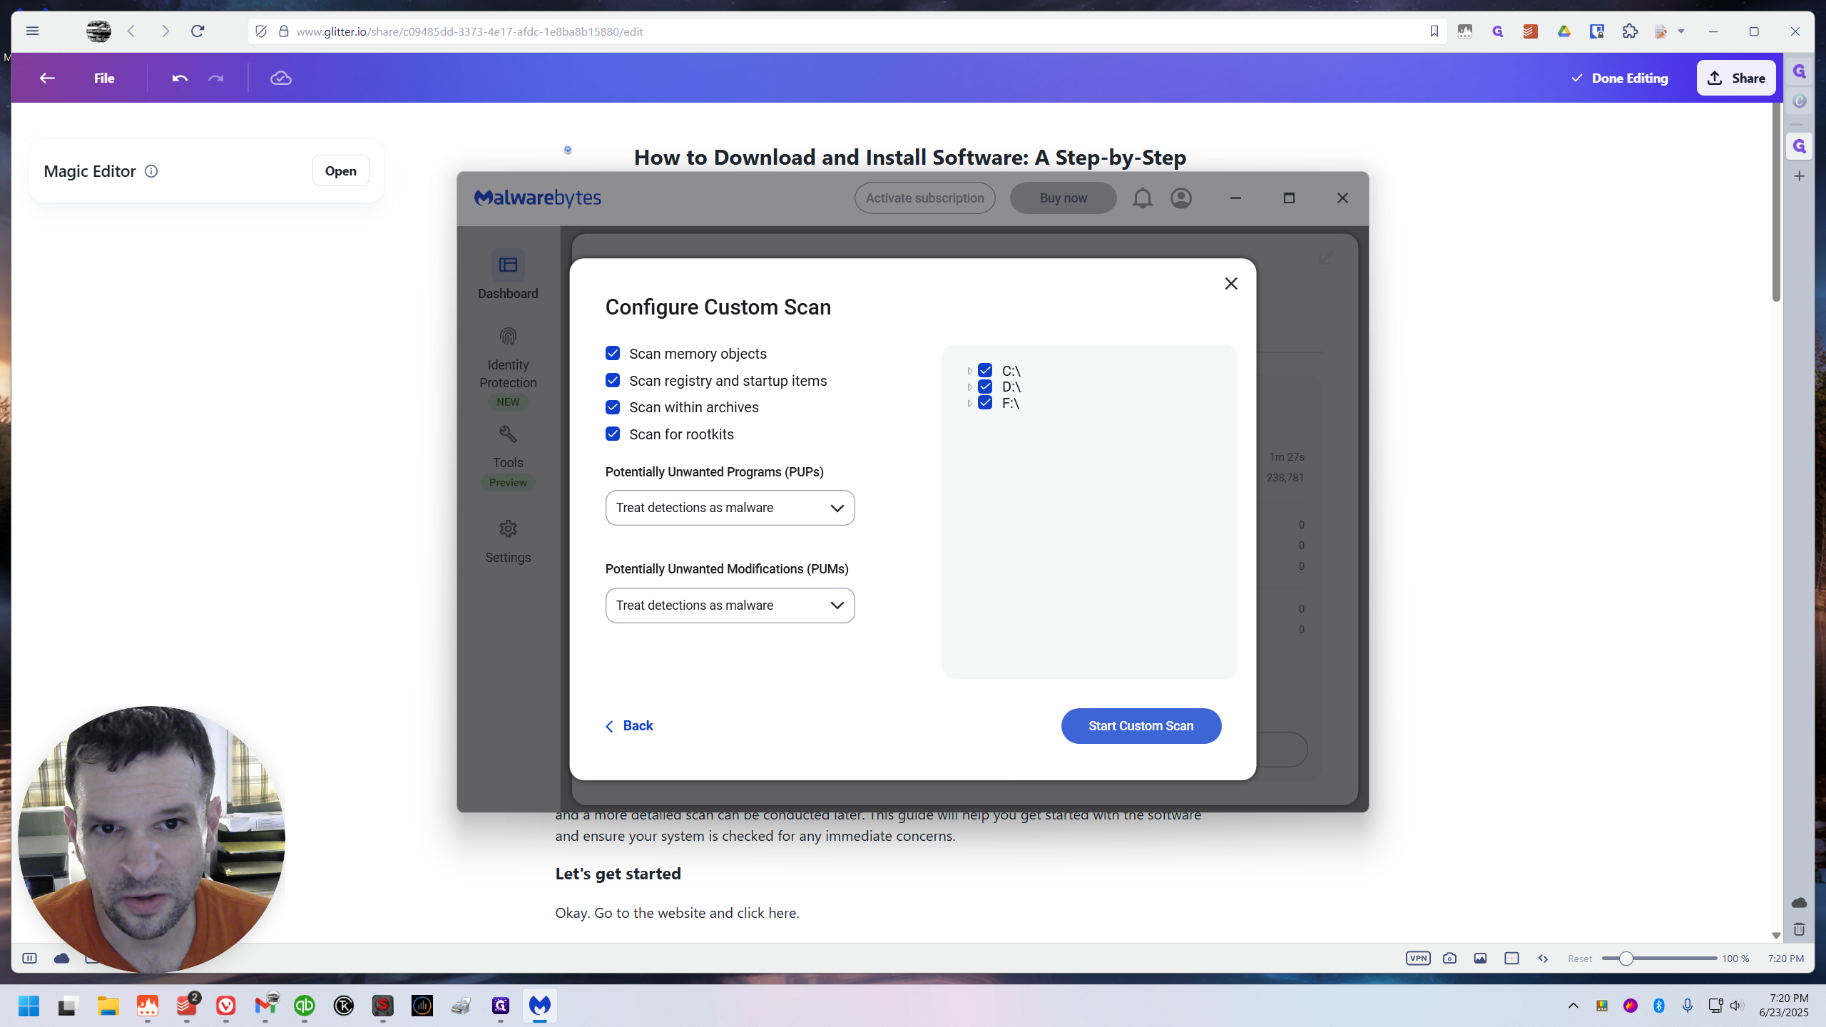Screen dimensions: 1826x1027
Task: Expand the F:\ drive tree
Action: pyautogui.click(x=969, y=404)
